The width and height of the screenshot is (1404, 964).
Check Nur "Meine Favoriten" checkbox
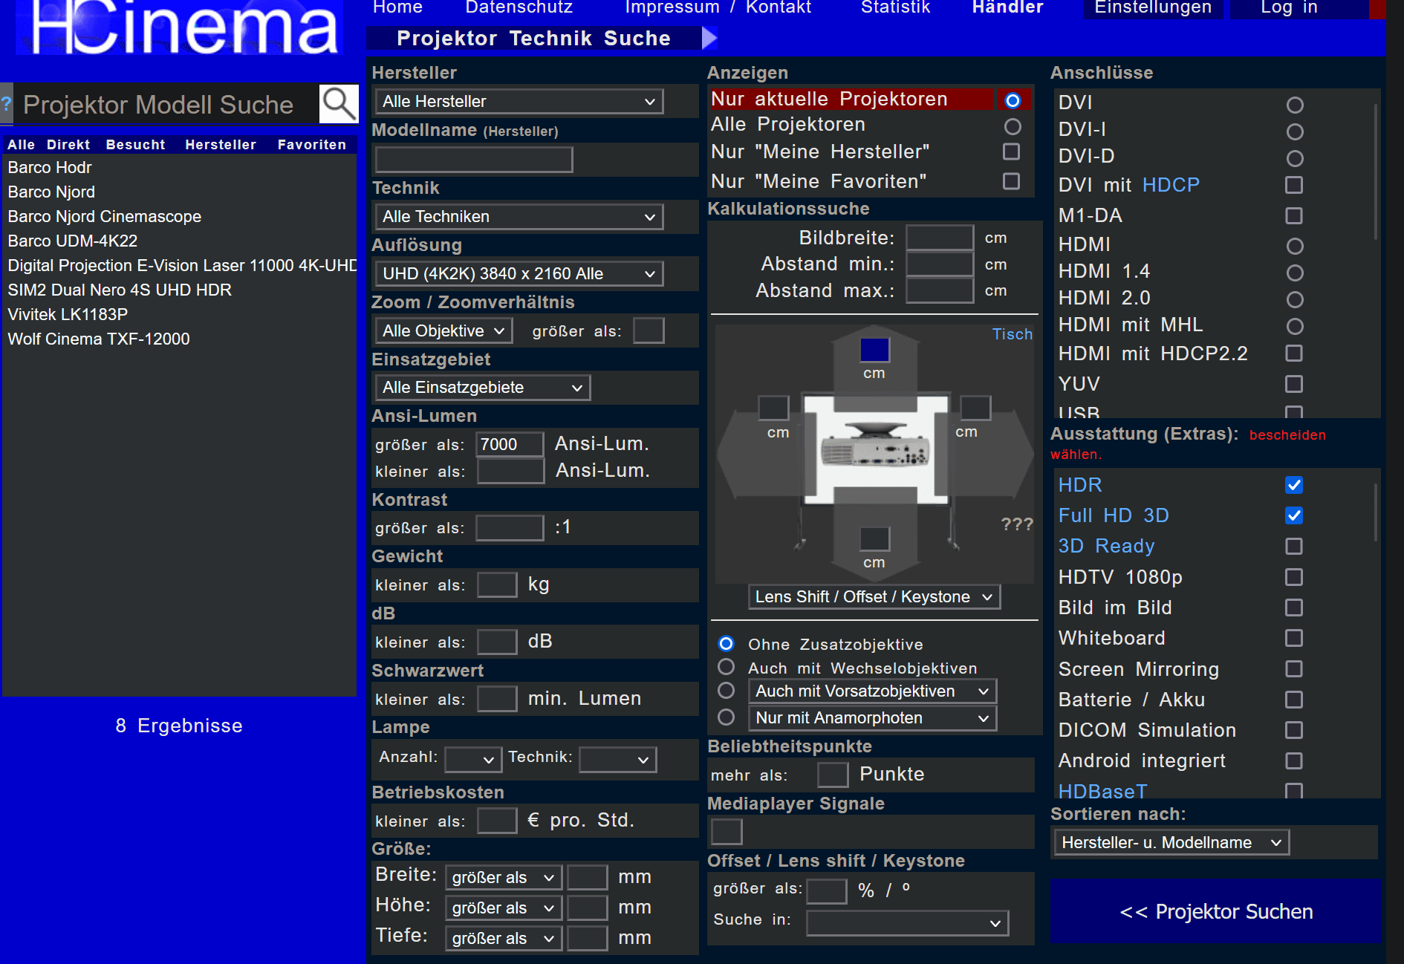coord(1011,181)
